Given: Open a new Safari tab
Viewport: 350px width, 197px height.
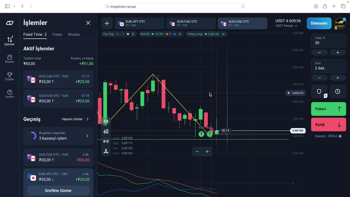Looking at the screenshot, I should click(334, 6).
